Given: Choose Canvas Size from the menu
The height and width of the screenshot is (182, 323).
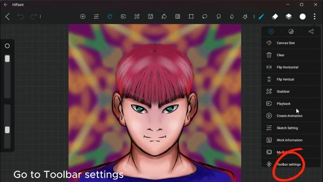Looking at the screenshot, I should [x=291, y=43].
